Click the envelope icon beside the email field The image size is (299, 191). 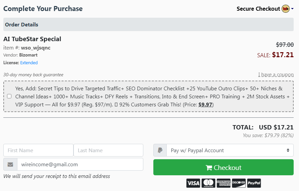10,164
